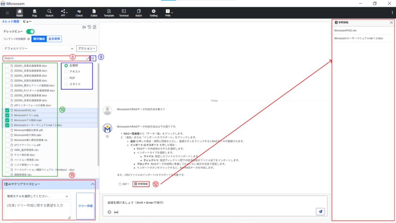Click the コピー button under the answer
Viewport: 396px width, 223px height.
[x=124, y=184]
